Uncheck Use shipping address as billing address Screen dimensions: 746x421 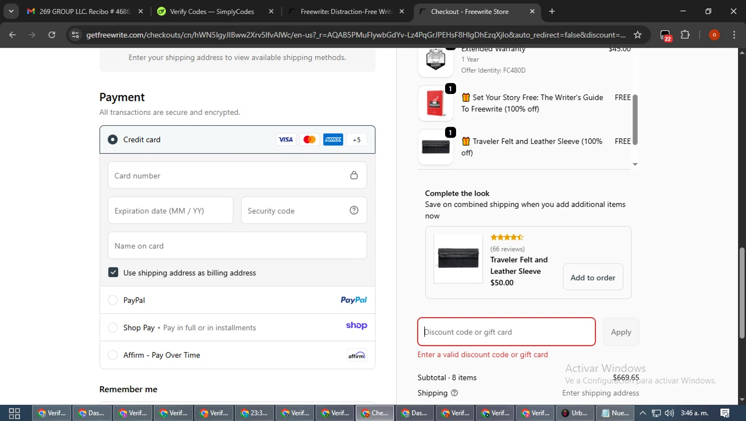tap(113, 272)
